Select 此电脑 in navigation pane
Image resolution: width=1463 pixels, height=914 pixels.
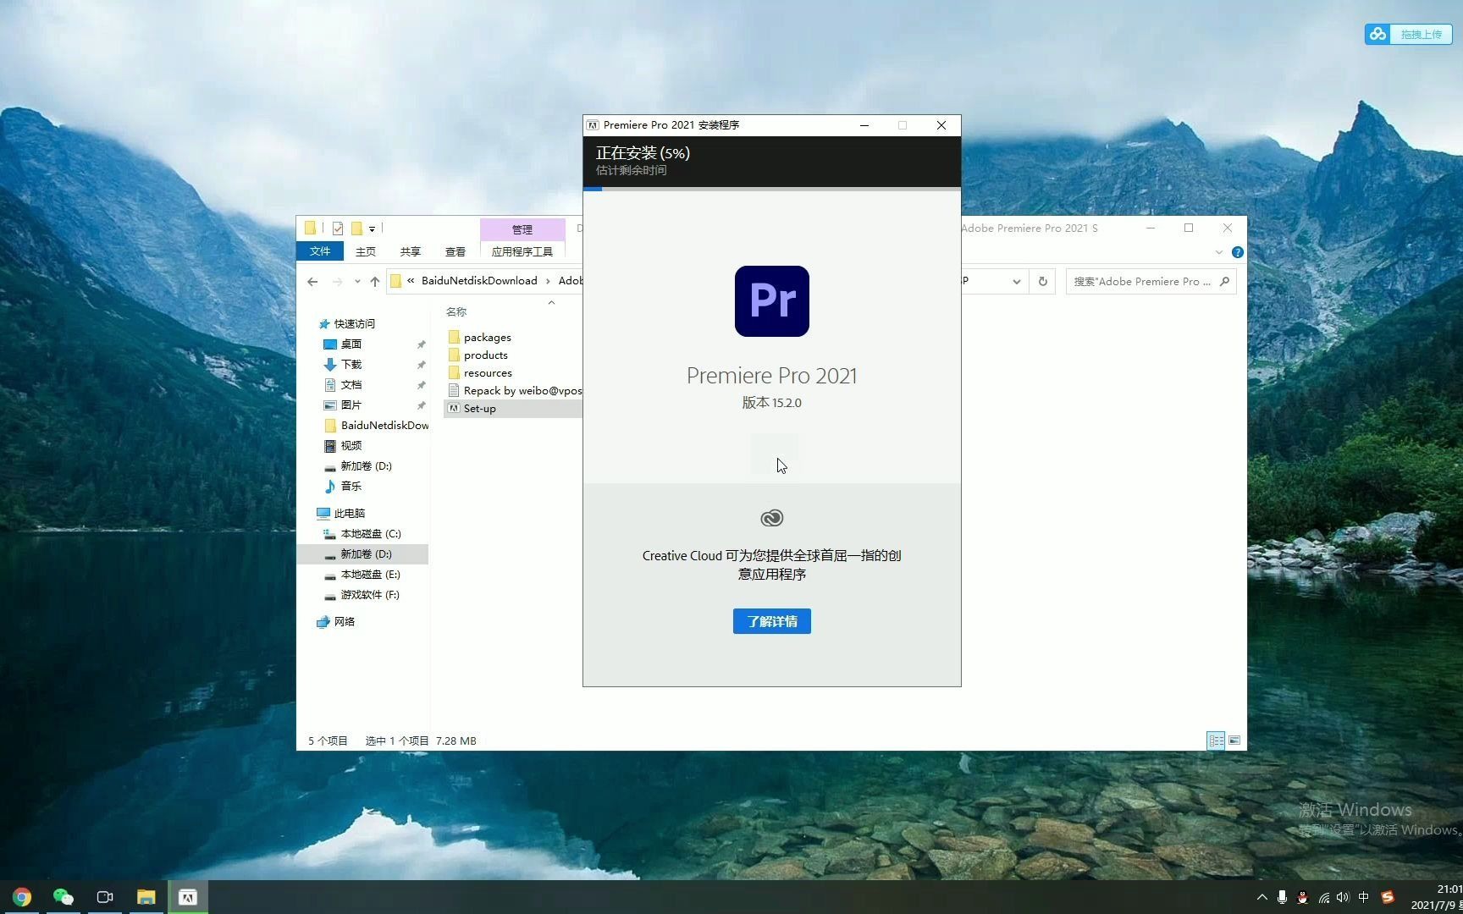pyautogui.click(x=349, y=514)
